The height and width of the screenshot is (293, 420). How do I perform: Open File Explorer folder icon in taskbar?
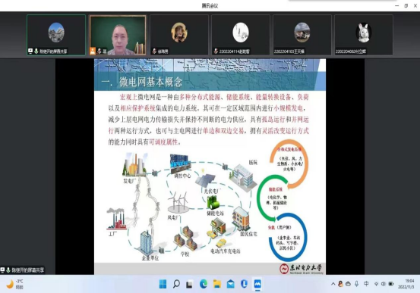[x=217, y=284]
